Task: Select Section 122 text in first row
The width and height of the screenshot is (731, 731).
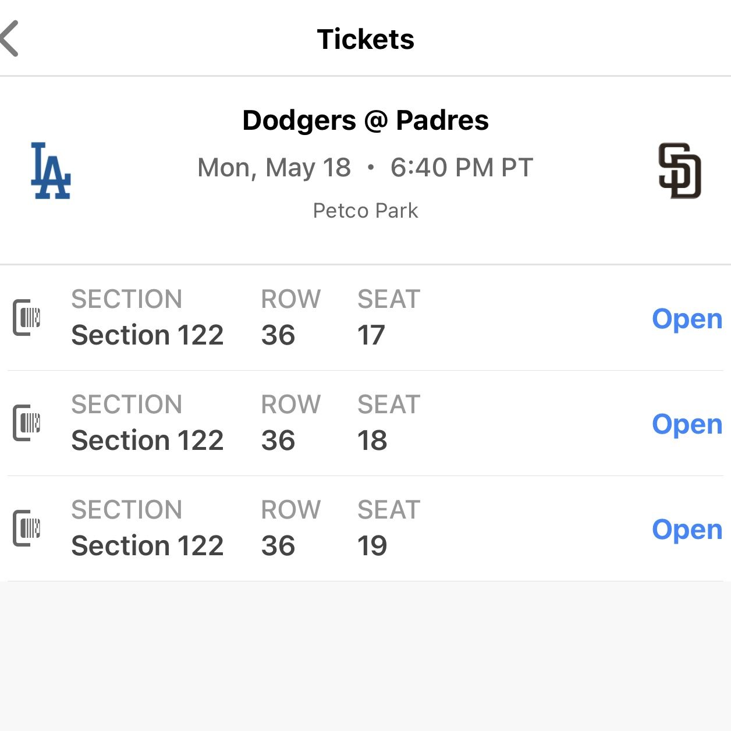Action: coord(147,335)
